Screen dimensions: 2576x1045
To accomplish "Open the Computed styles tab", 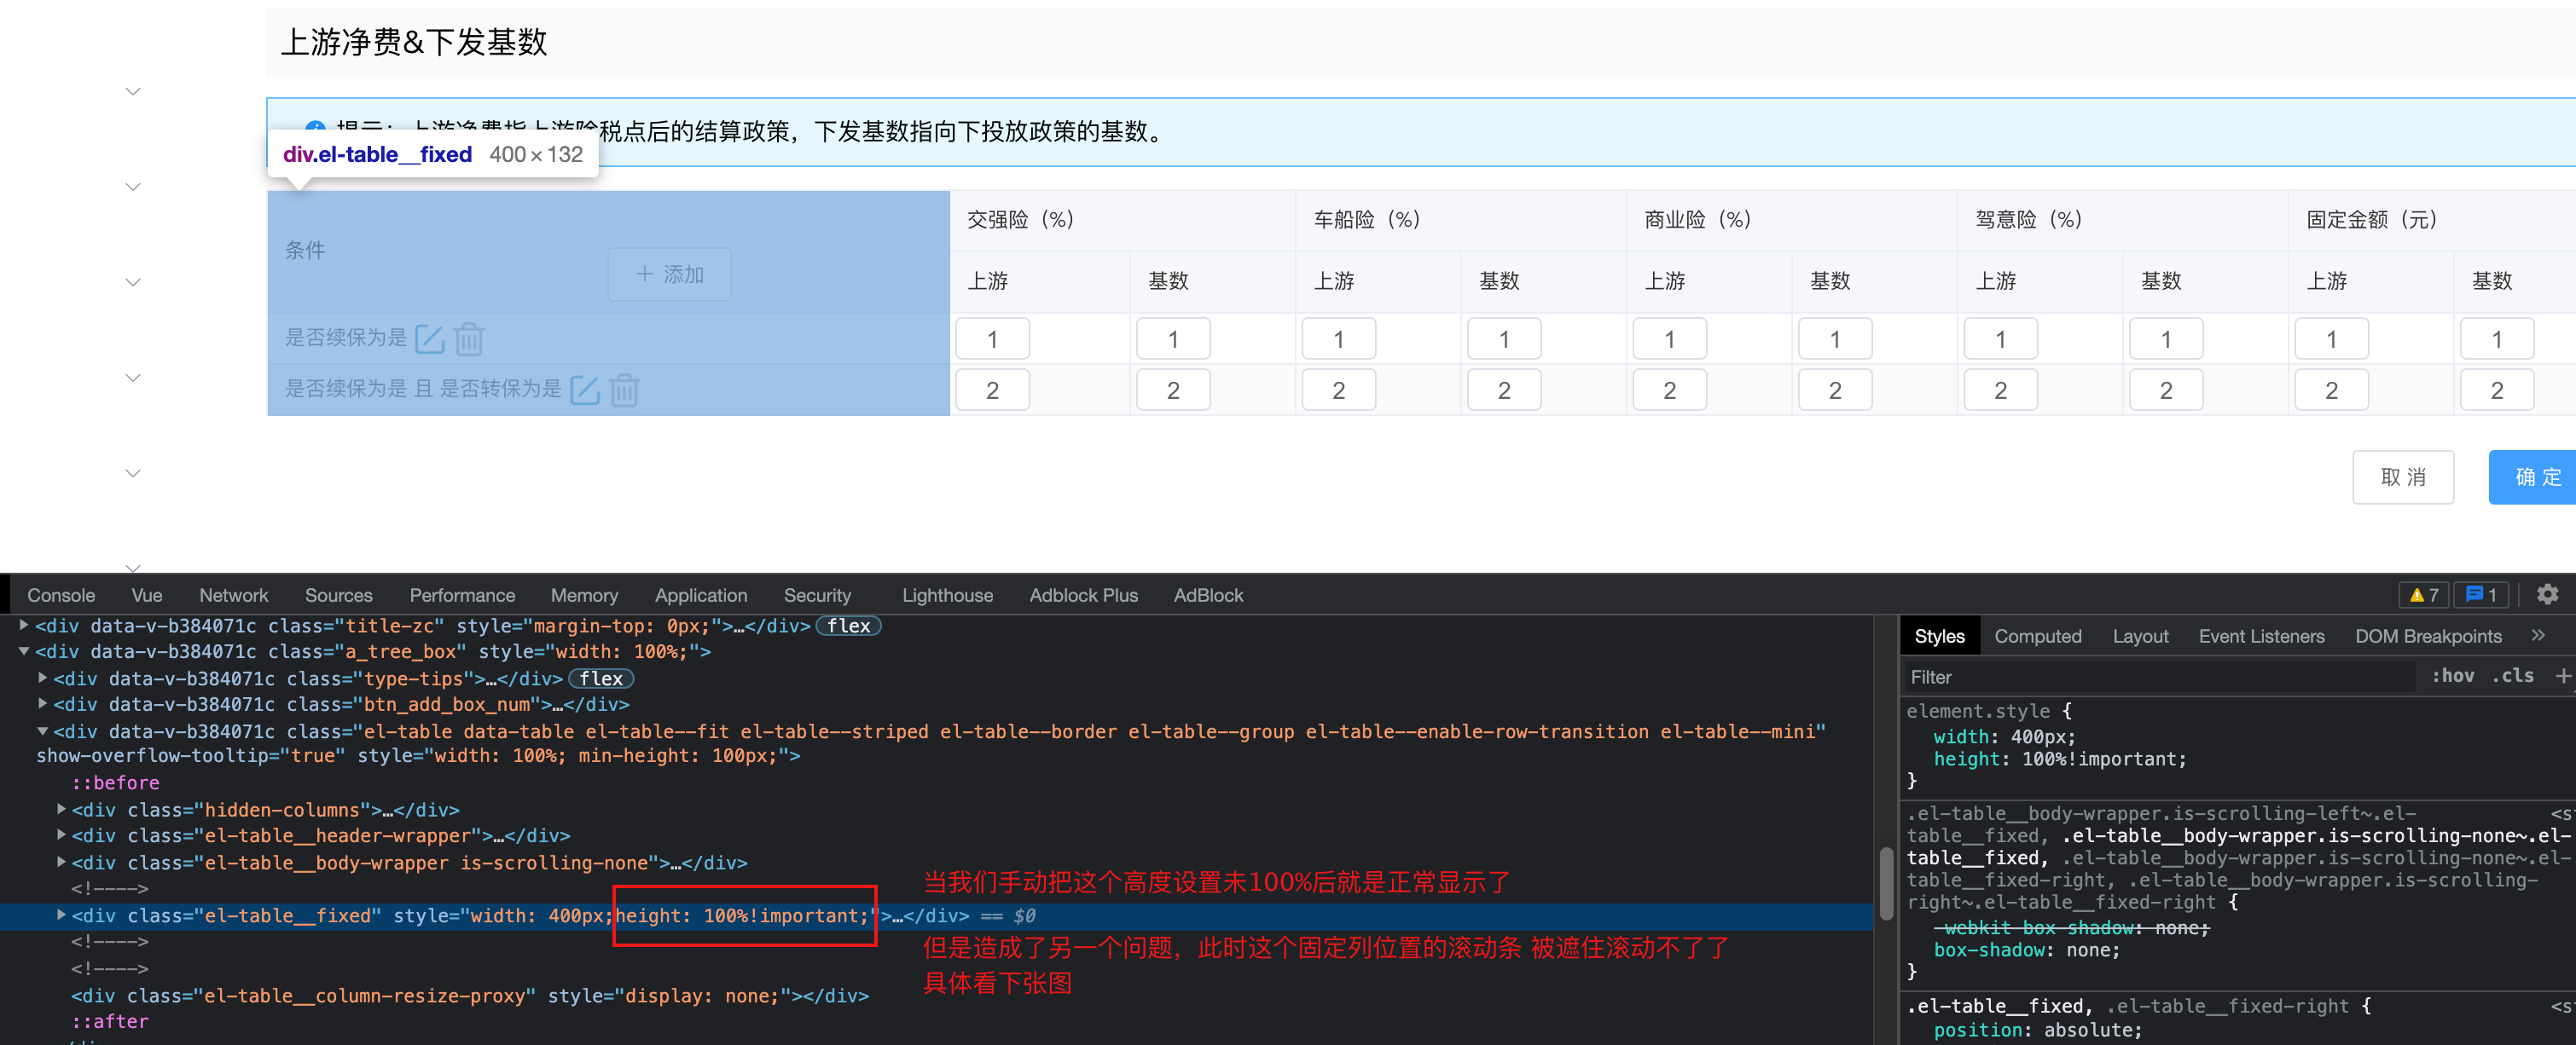I will pos(2037,637).
